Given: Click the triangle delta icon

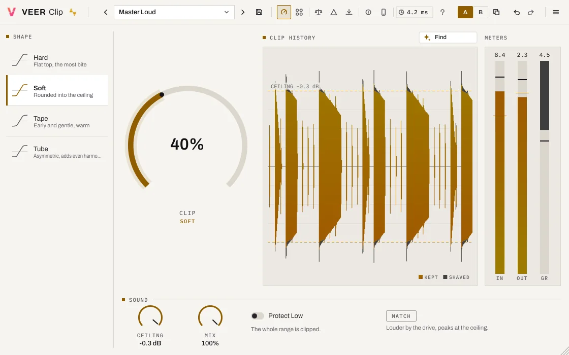Looking at the screenshot, I should [x=334, y=12].
